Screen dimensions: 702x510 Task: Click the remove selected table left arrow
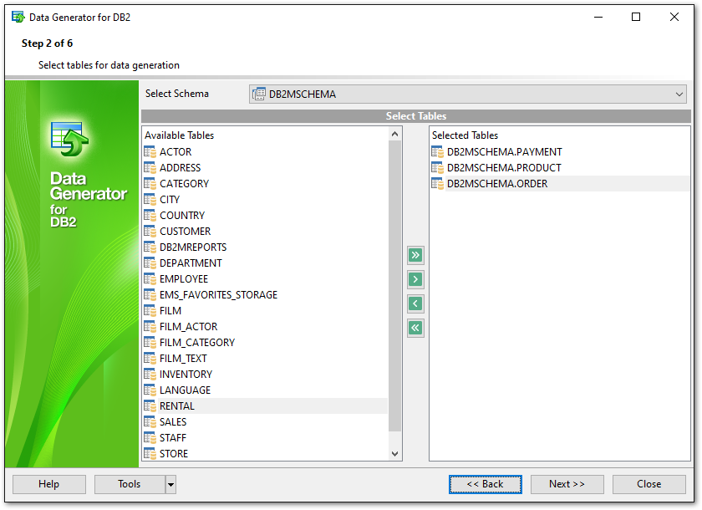pyautogui.click(x=415, y=303)
